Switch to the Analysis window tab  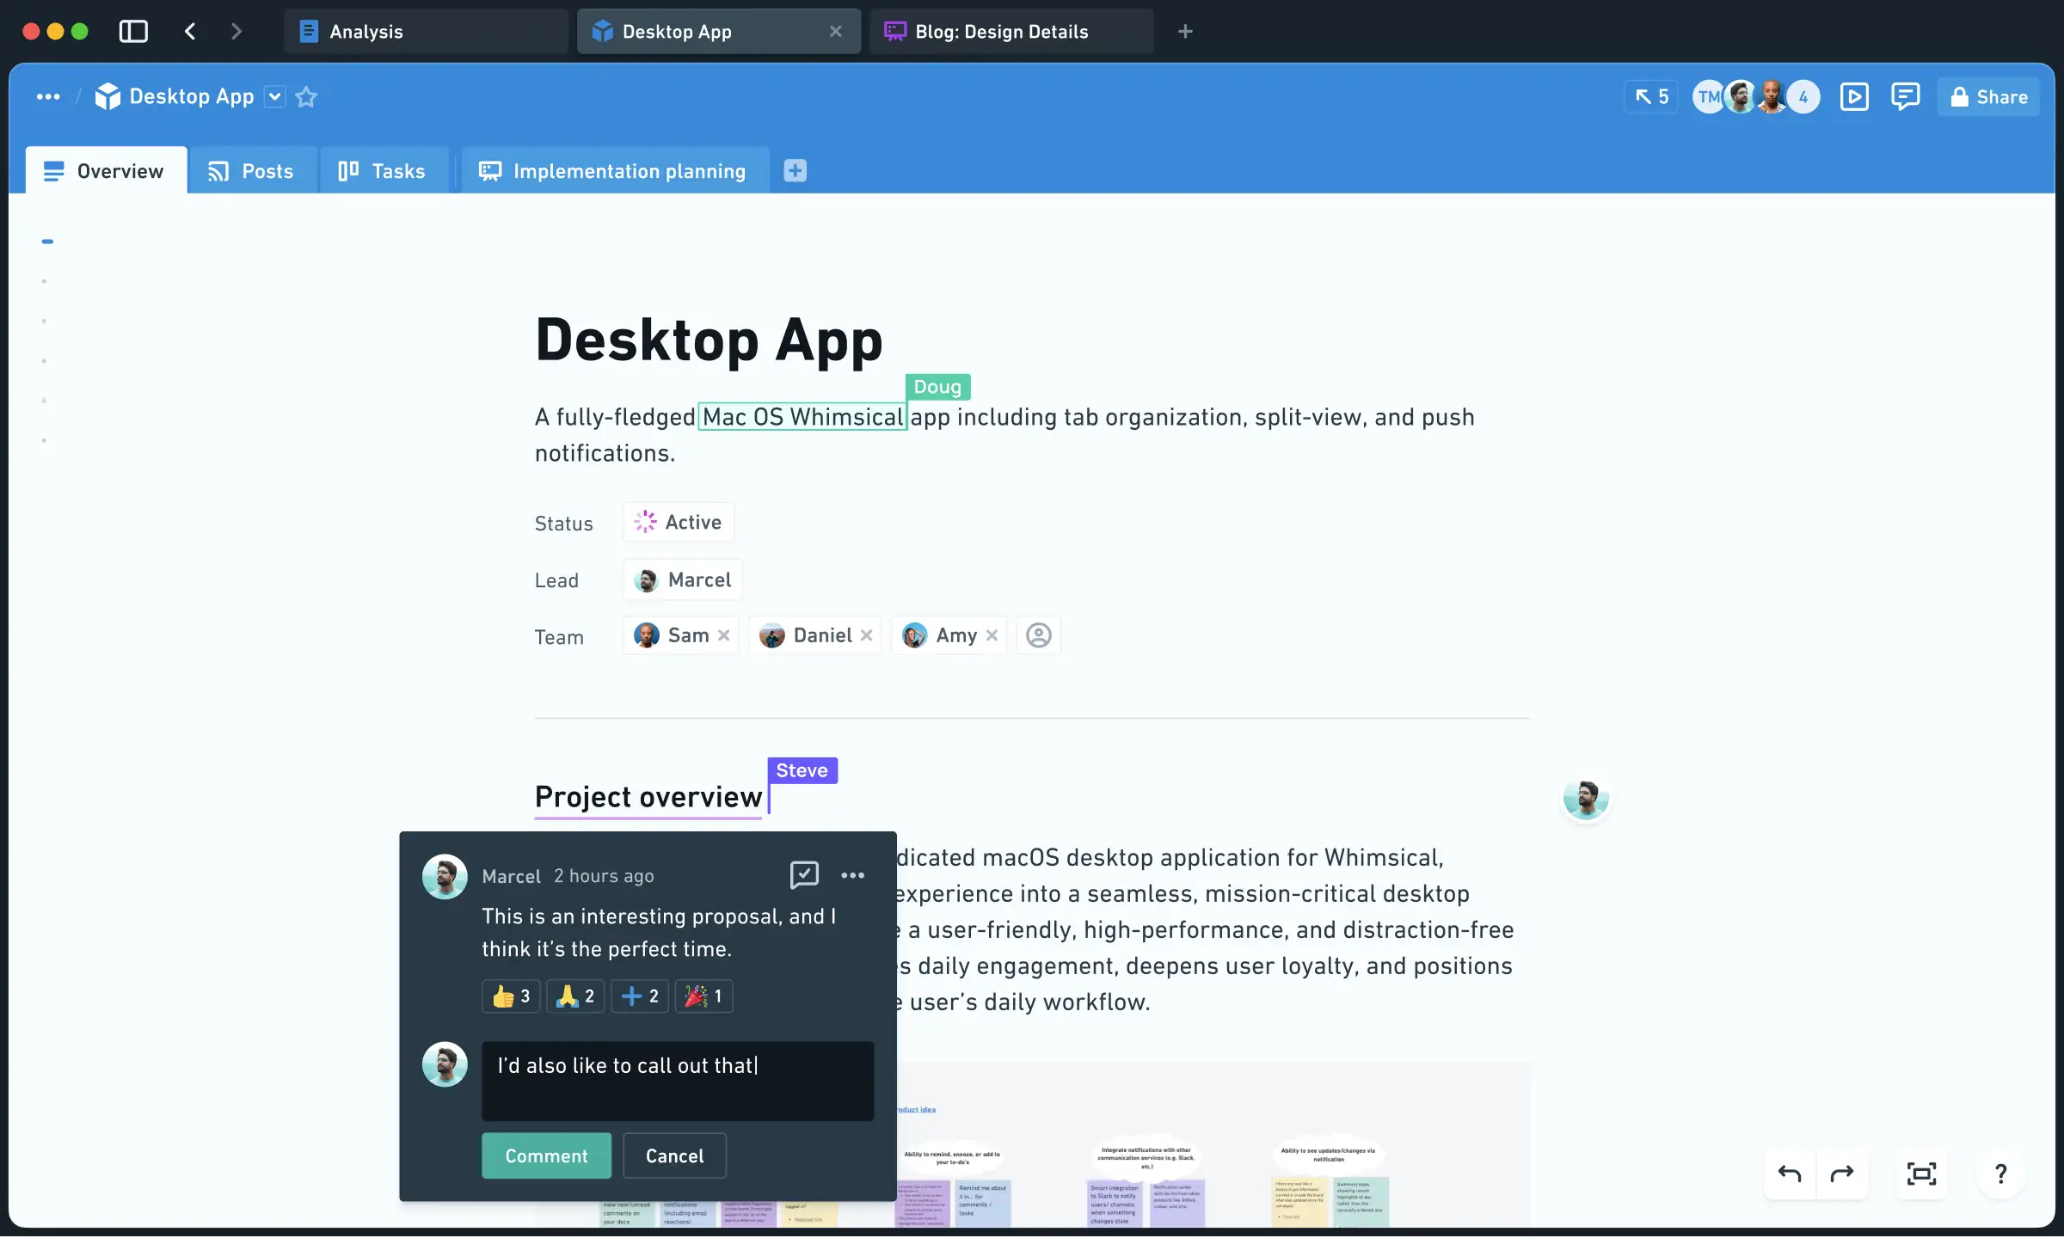tap(426, 32)
